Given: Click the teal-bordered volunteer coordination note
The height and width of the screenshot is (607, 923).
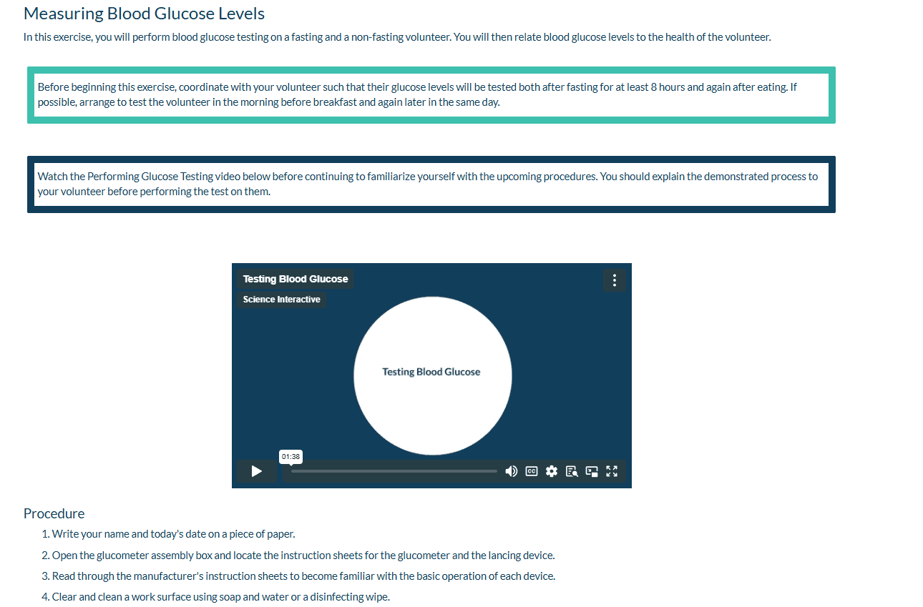Looking at the screenshot, I should (x=431, y=95).
